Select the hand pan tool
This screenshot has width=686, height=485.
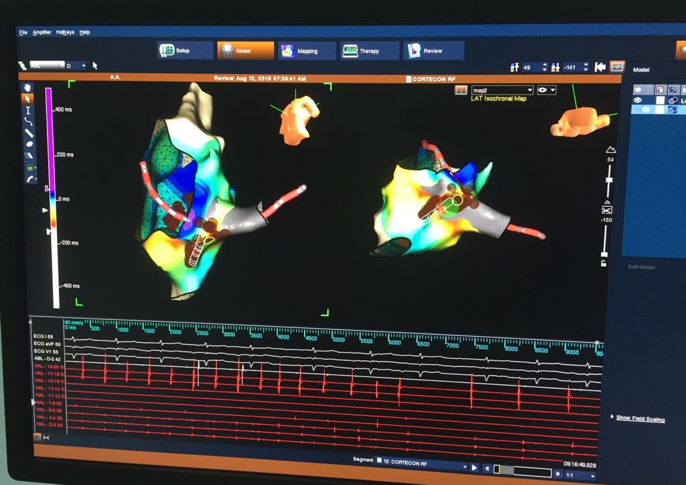click(x=28, y=87)
